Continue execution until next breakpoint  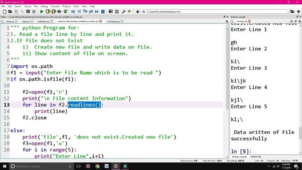click(97, 11)
